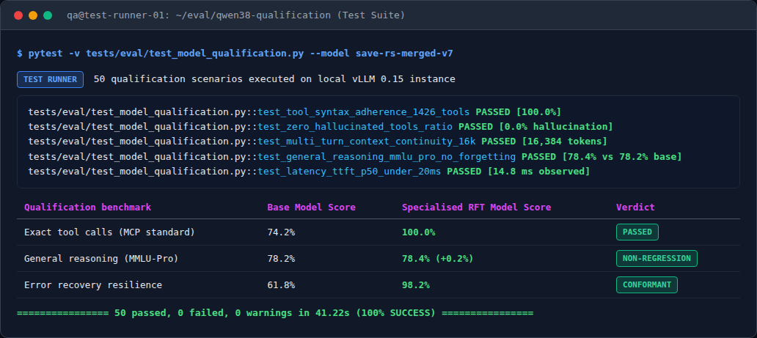Screen dimensions: 757x338
Task: Click 'PASSED [78.4% vs 78.2% base]' result
Action: point(601,156)
